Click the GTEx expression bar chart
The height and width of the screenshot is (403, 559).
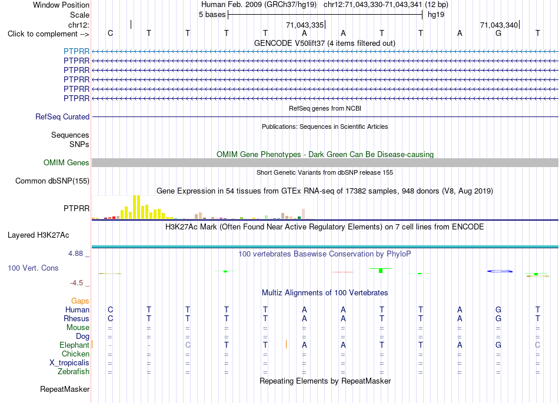[x=203, y=207]
